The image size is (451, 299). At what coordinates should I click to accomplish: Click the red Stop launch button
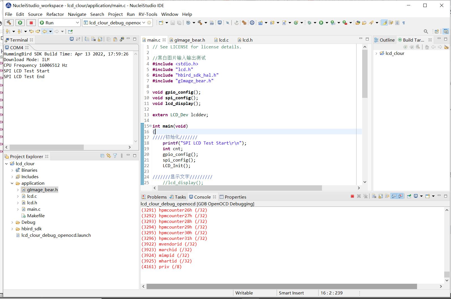tap(31, 23)
